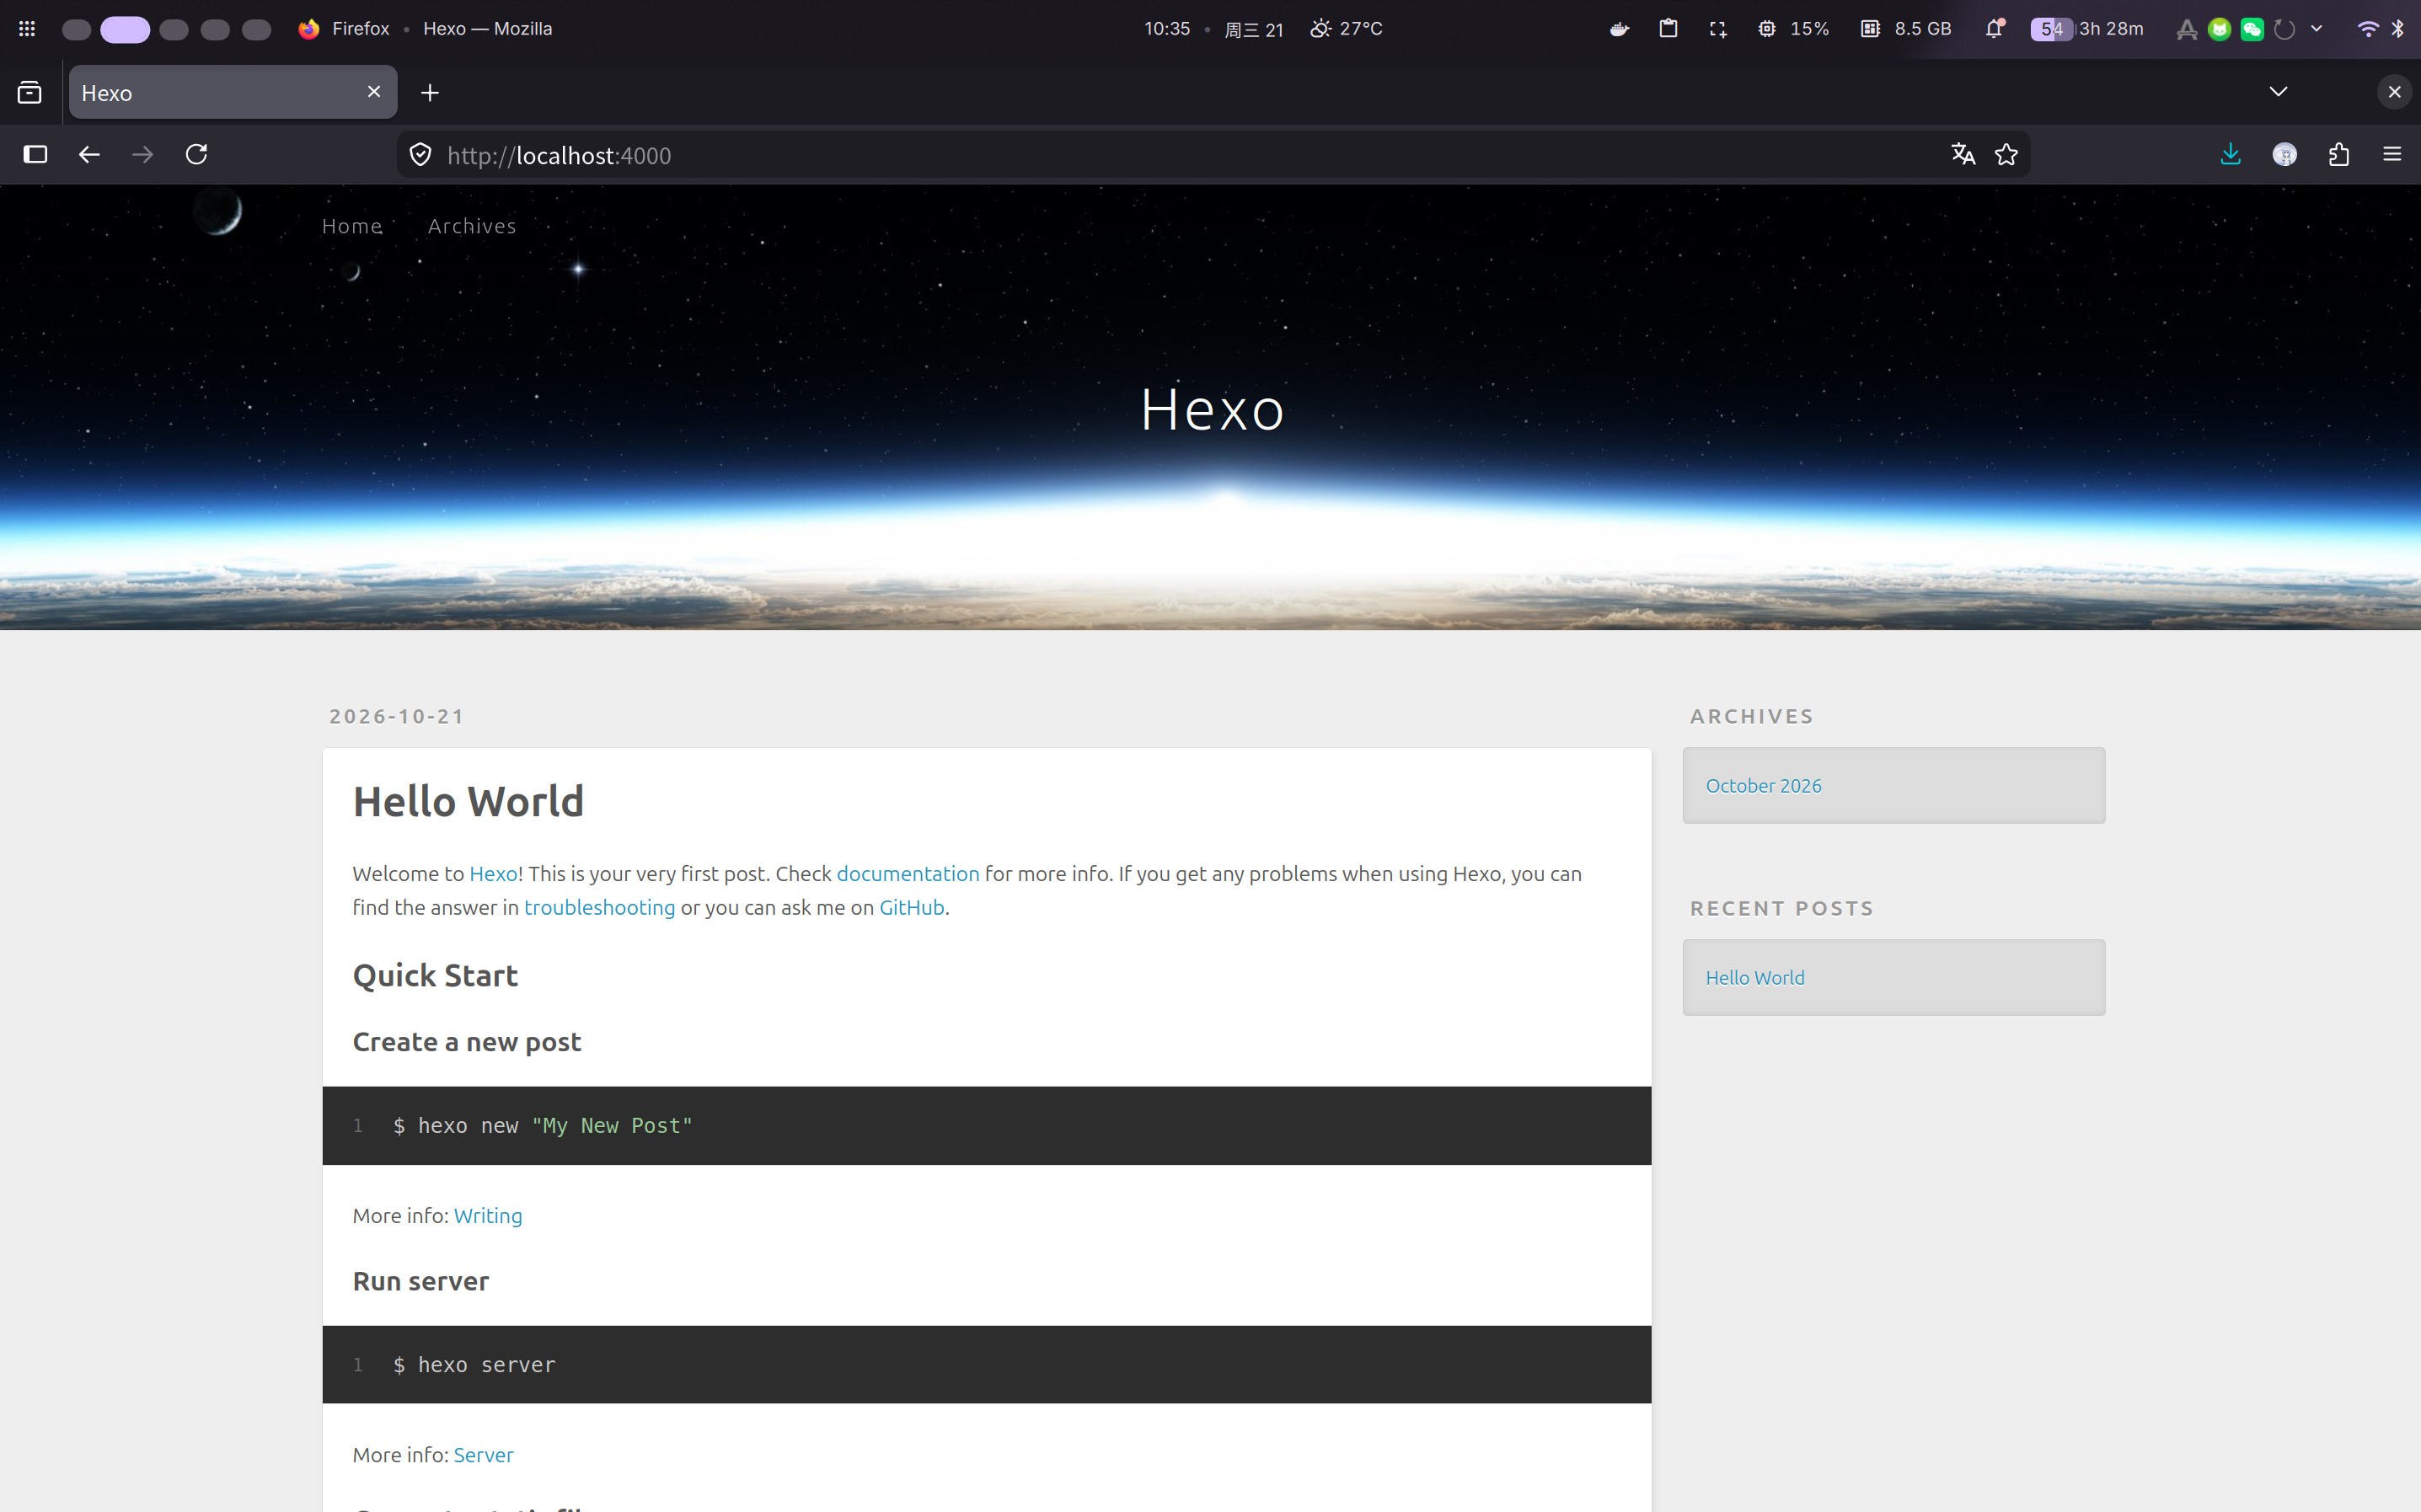Open the Firefox View tabs icon
This screenshot has height=1512, width=2421.
coord(30,92)
